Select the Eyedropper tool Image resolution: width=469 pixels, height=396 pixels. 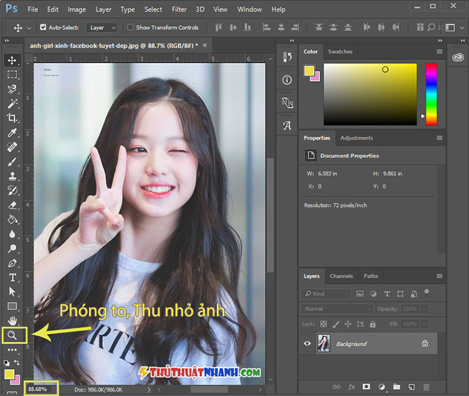tap(12, 132)
